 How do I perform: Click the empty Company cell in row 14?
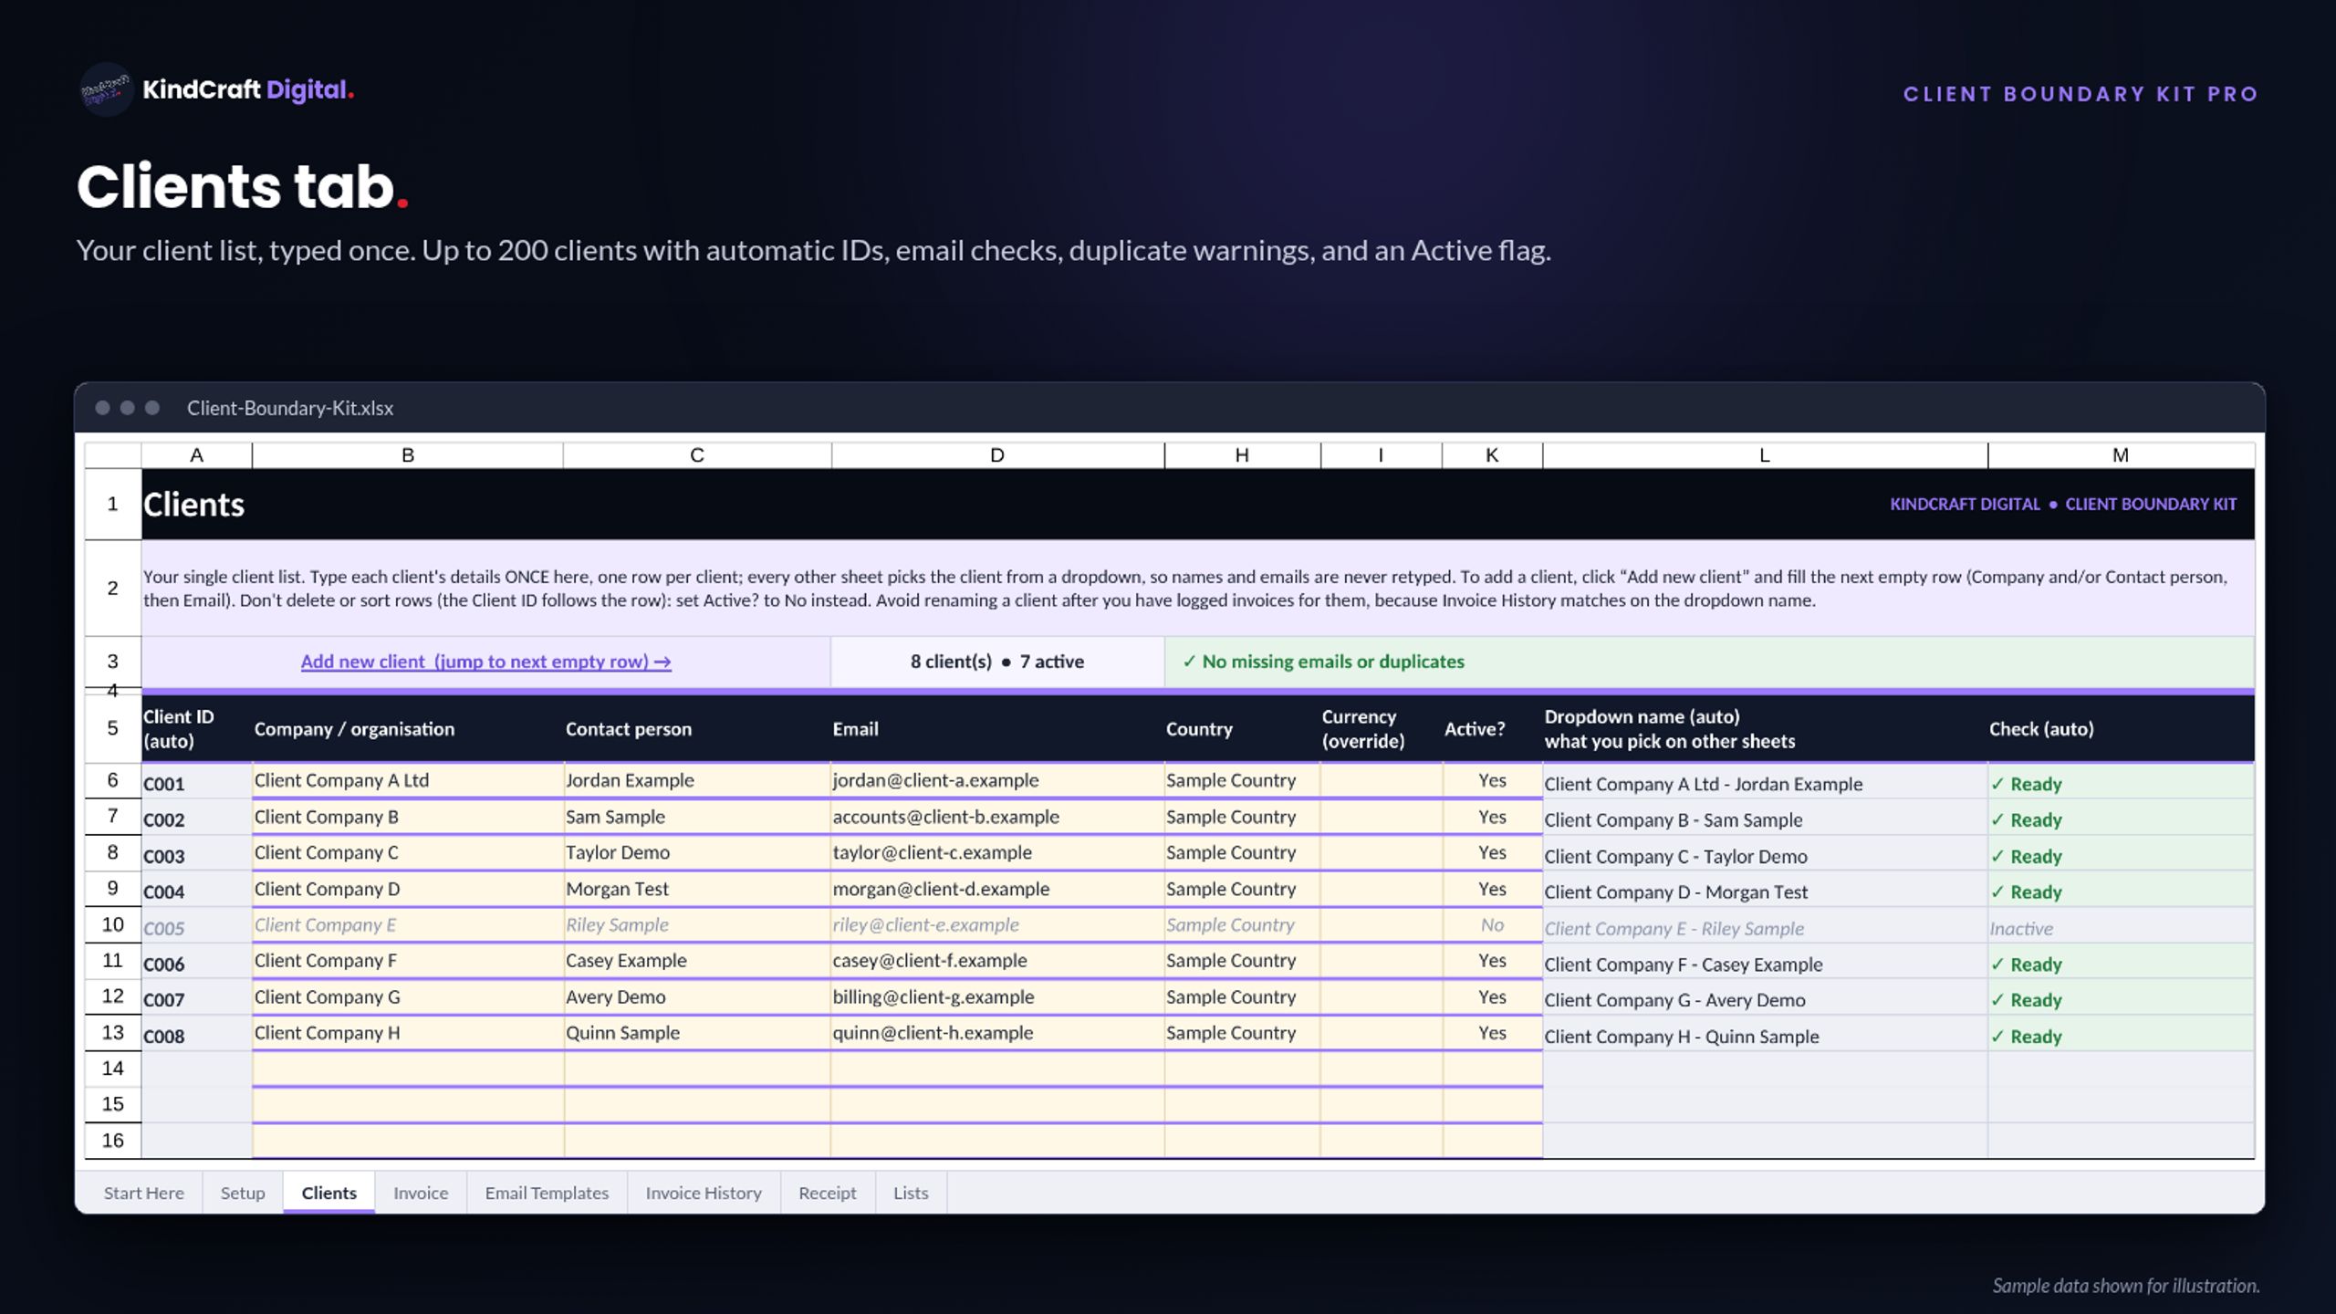[408, 1069]
